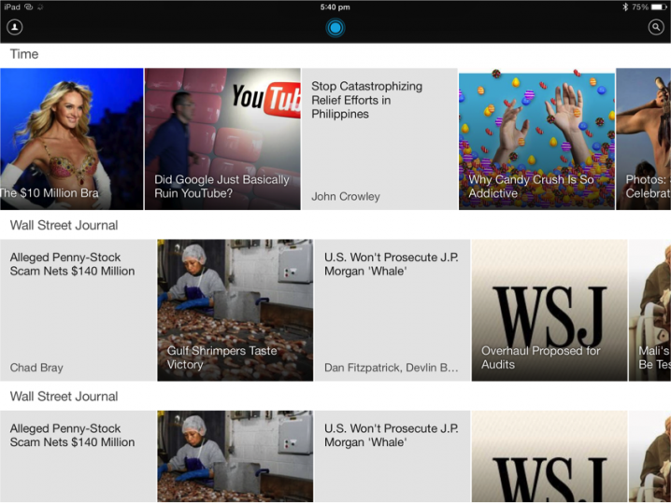Tap the battery indicator icon
671x503 pixels.
coord(659,7)
